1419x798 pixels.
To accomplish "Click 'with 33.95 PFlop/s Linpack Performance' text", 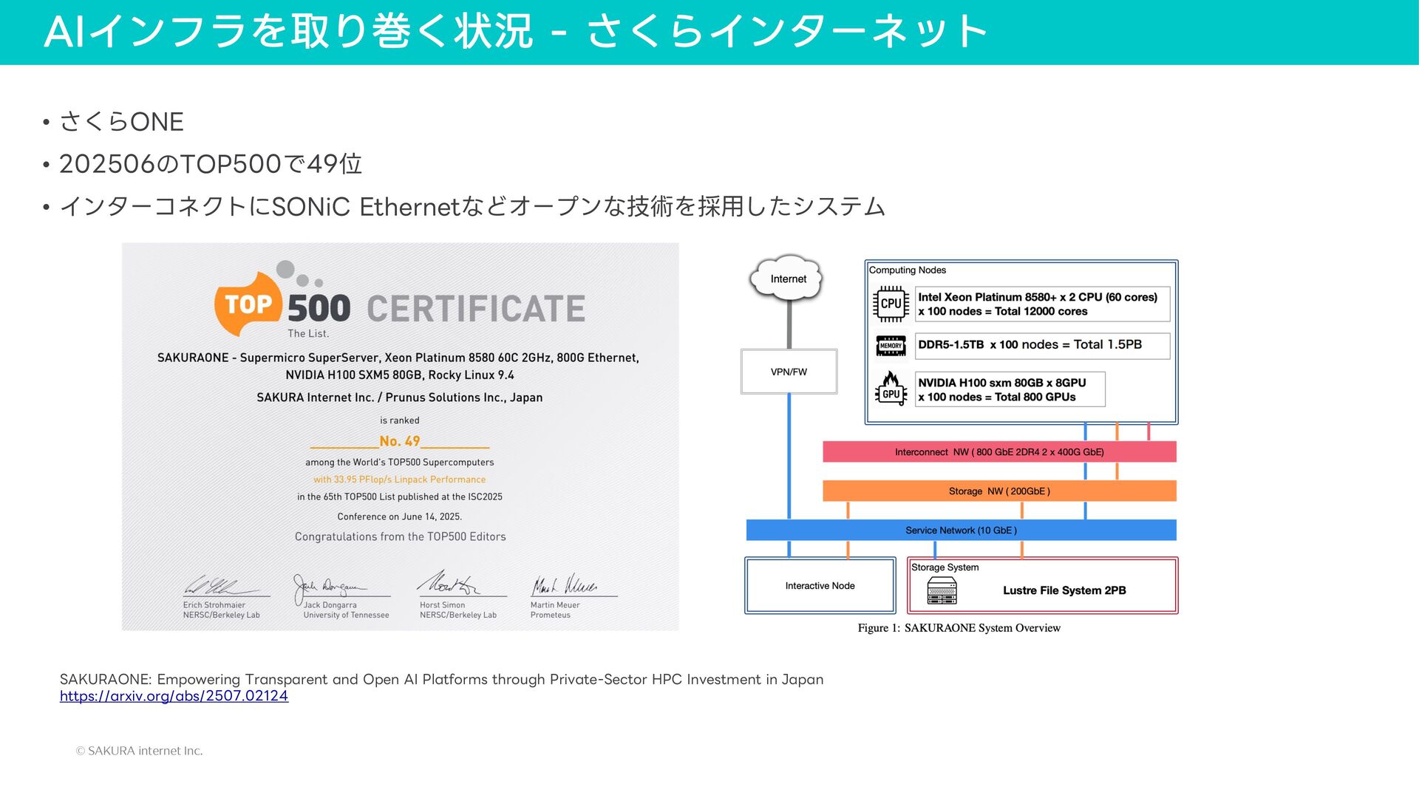I will (x=400, y=480).
